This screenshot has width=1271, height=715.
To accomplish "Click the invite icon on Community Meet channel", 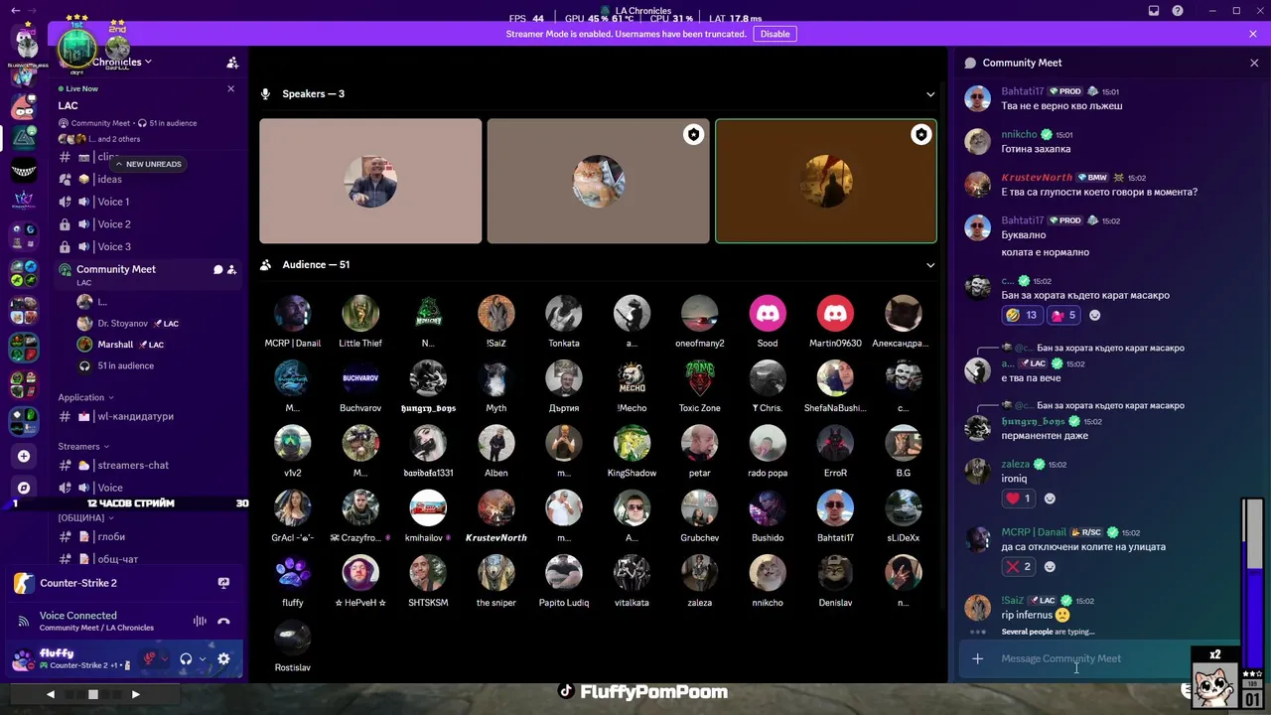I will [231, 269].
